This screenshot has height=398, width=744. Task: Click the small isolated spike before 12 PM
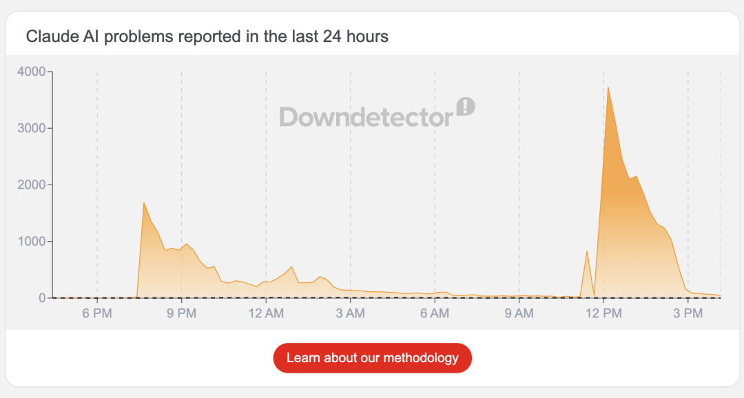tap(586, 252)
